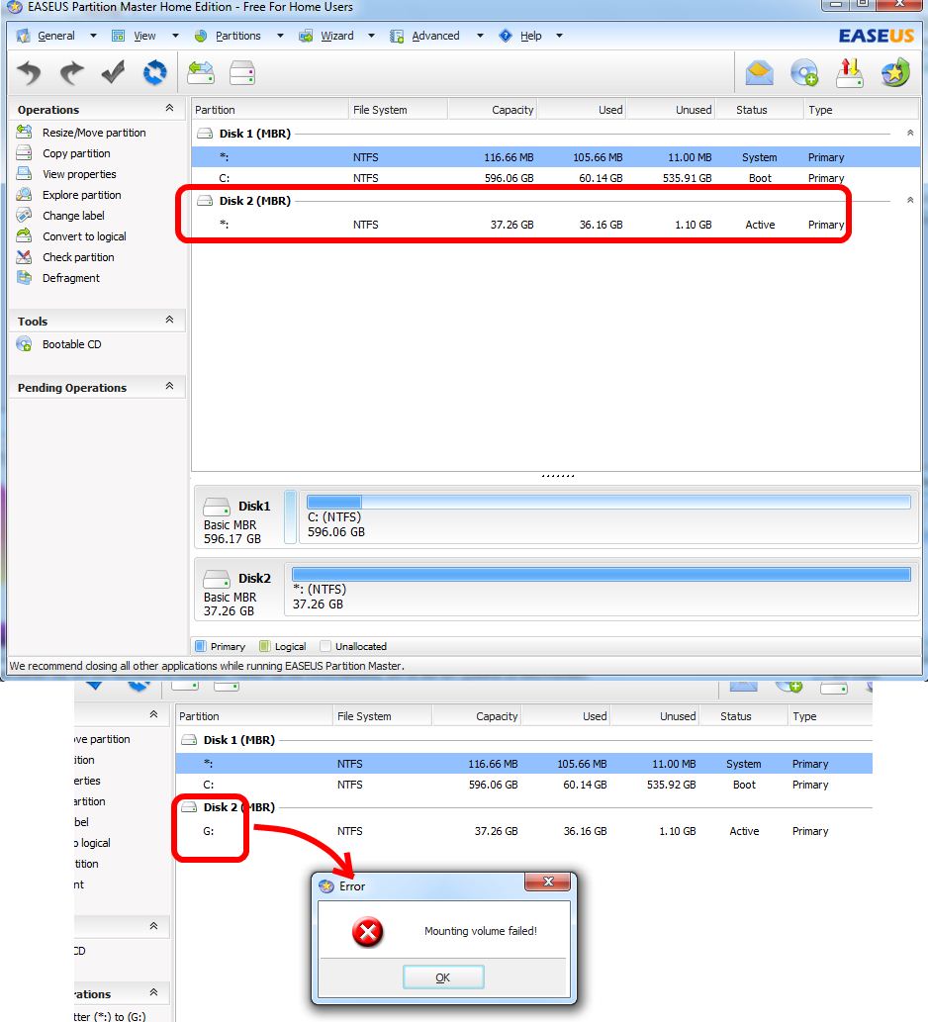Click the Explore partition magnifier icon
Image resolution: width=928 pixels, height=1022 pixels.
coord(24,195)
